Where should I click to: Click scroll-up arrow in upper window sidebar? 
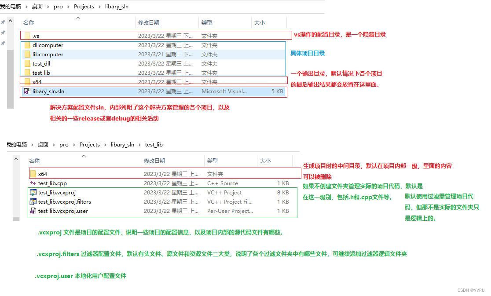click(x=10, y=21)
